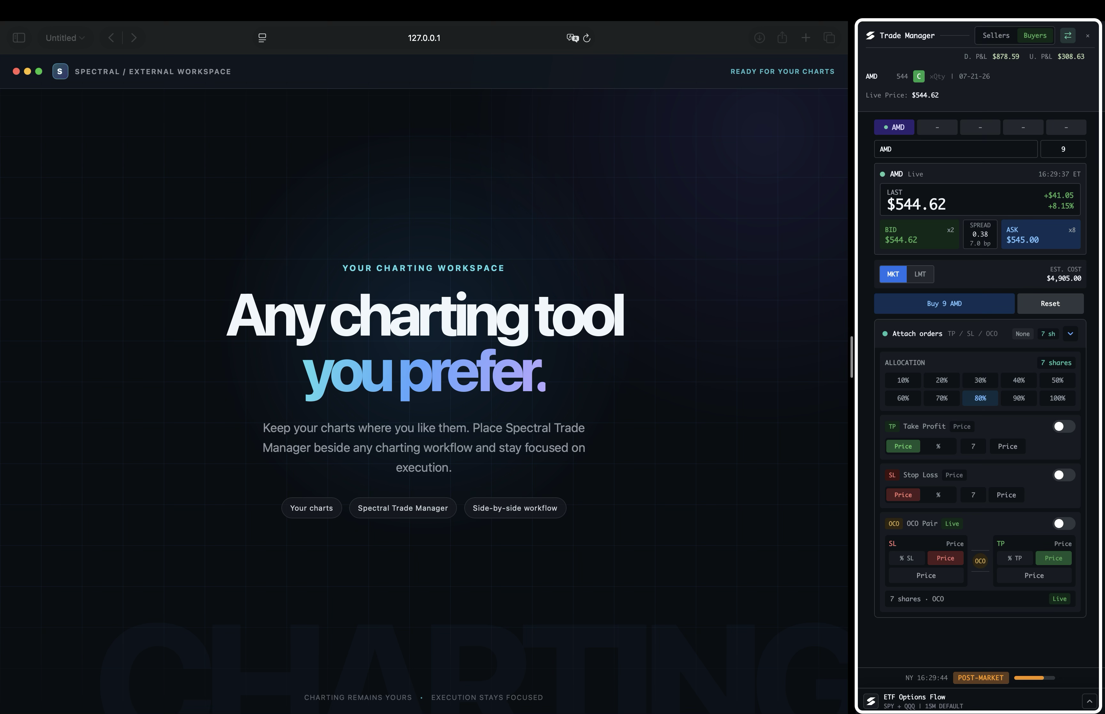Toggle the browser sidebar icon
The height and width of the screenshot is (714, 1105).
[19, 38]
